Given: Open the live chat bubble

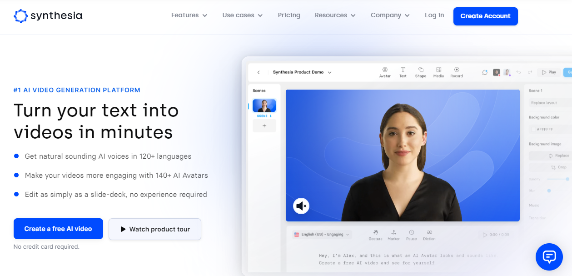Looking at the screenshot, I should 549,257.
